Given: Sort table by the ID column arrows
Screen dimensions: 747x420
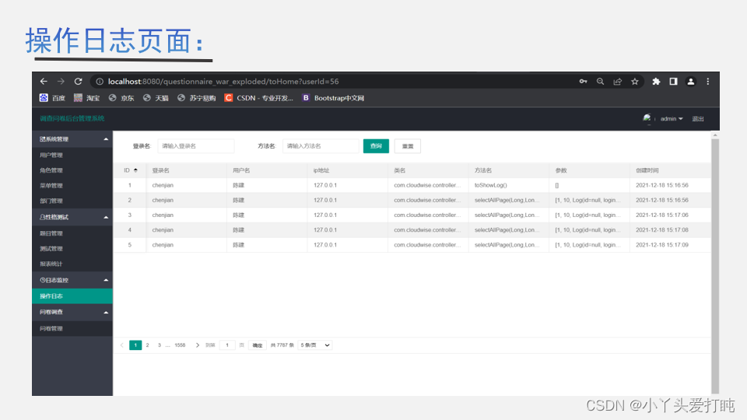Looking at the screenshot, I should click(x=135, y=170).
